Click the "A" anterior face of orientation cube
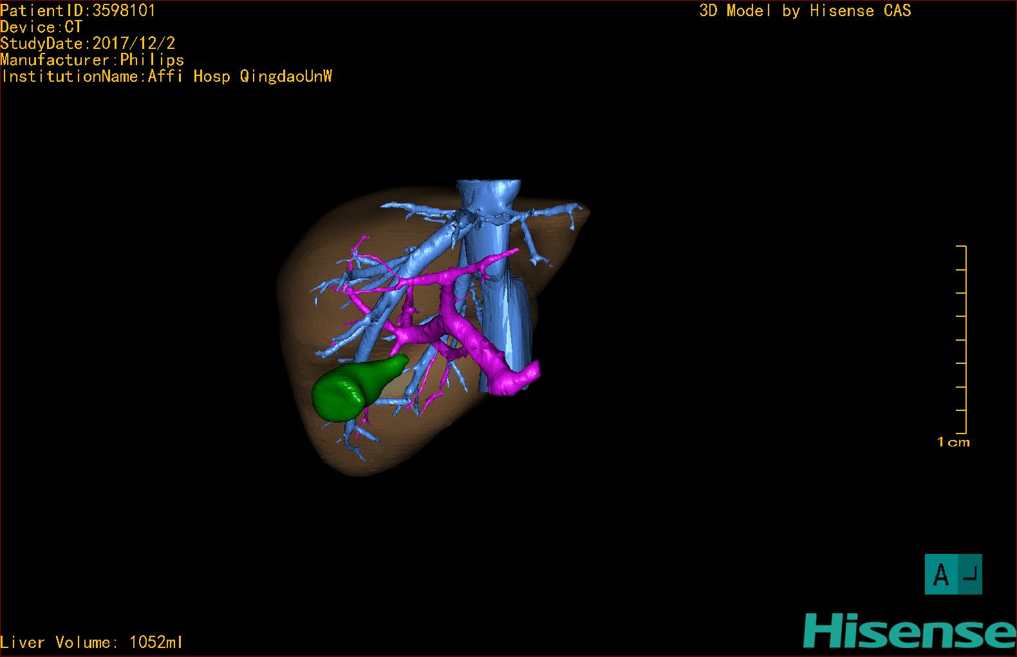Screen dimensions: 1017x657 click(x=941, y=574)
